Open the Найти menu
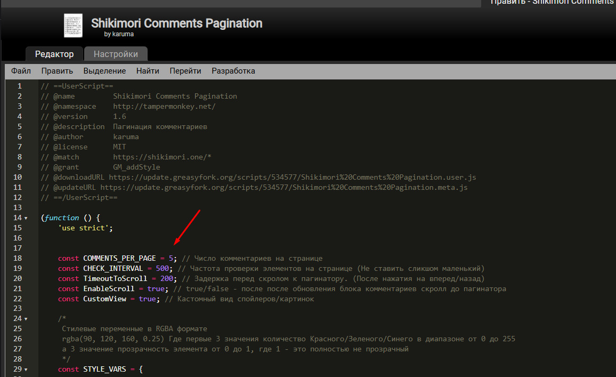Screen dimensions: 616x377 coord(148,71)
